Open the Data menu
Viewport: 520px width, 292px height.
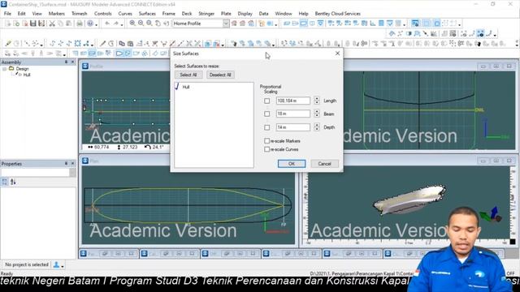[x=263, y=14]
